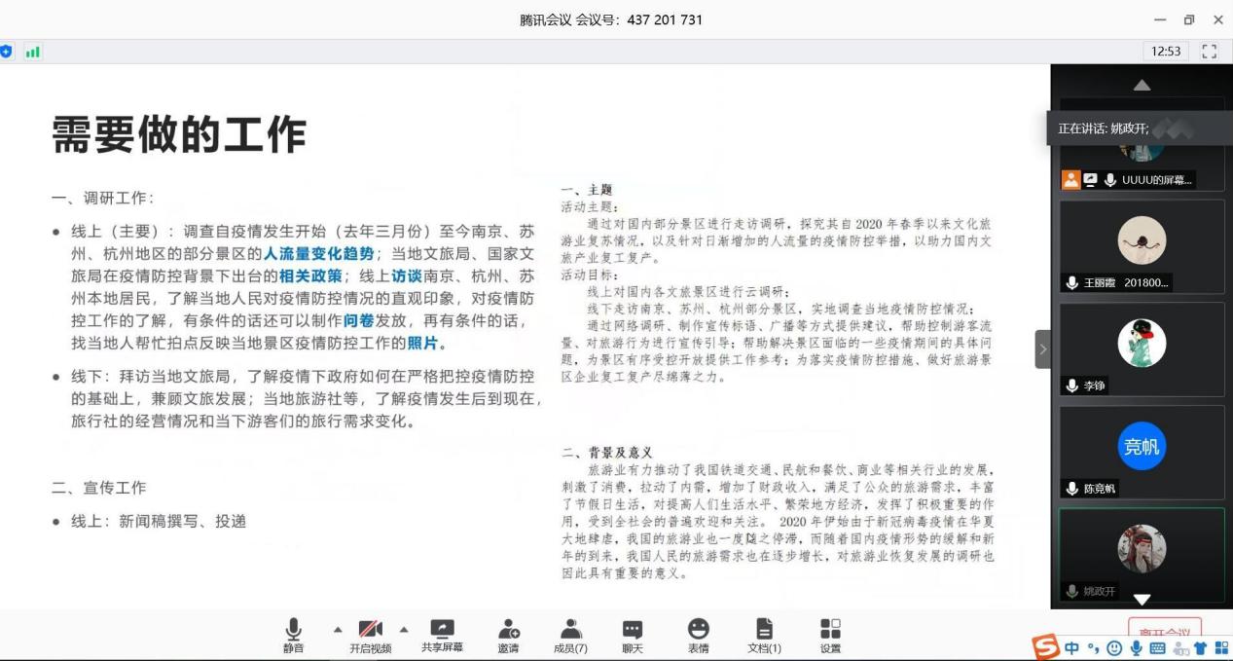1233x661 pixels.
Task: Toggle fullscreen mode next to timer
Action: pyautogui.click(x=1211, y=52)
